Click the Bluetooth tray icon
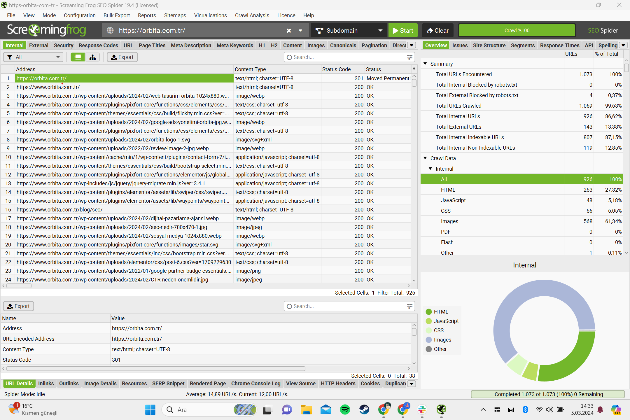The height and width of the screenshot is (420, 630). click(525, 410)
